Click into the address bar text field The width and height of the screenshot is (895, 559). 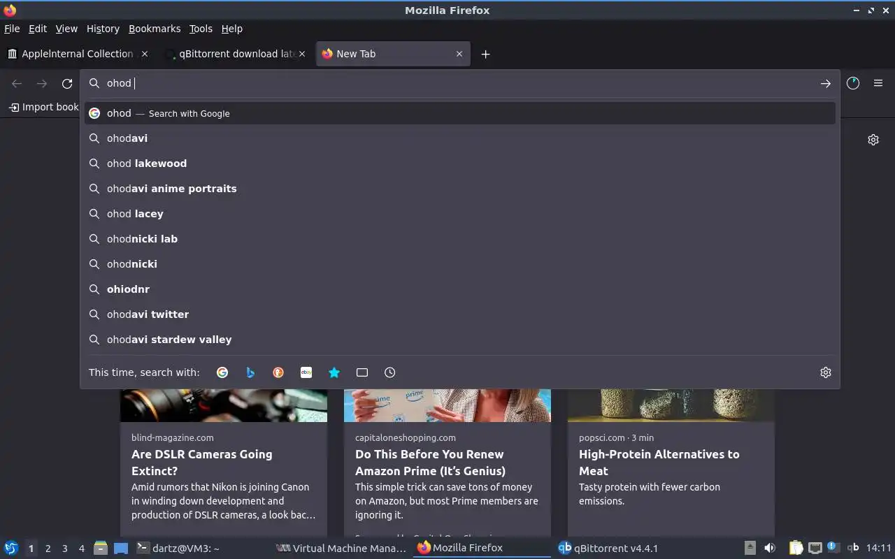[460, 83]
